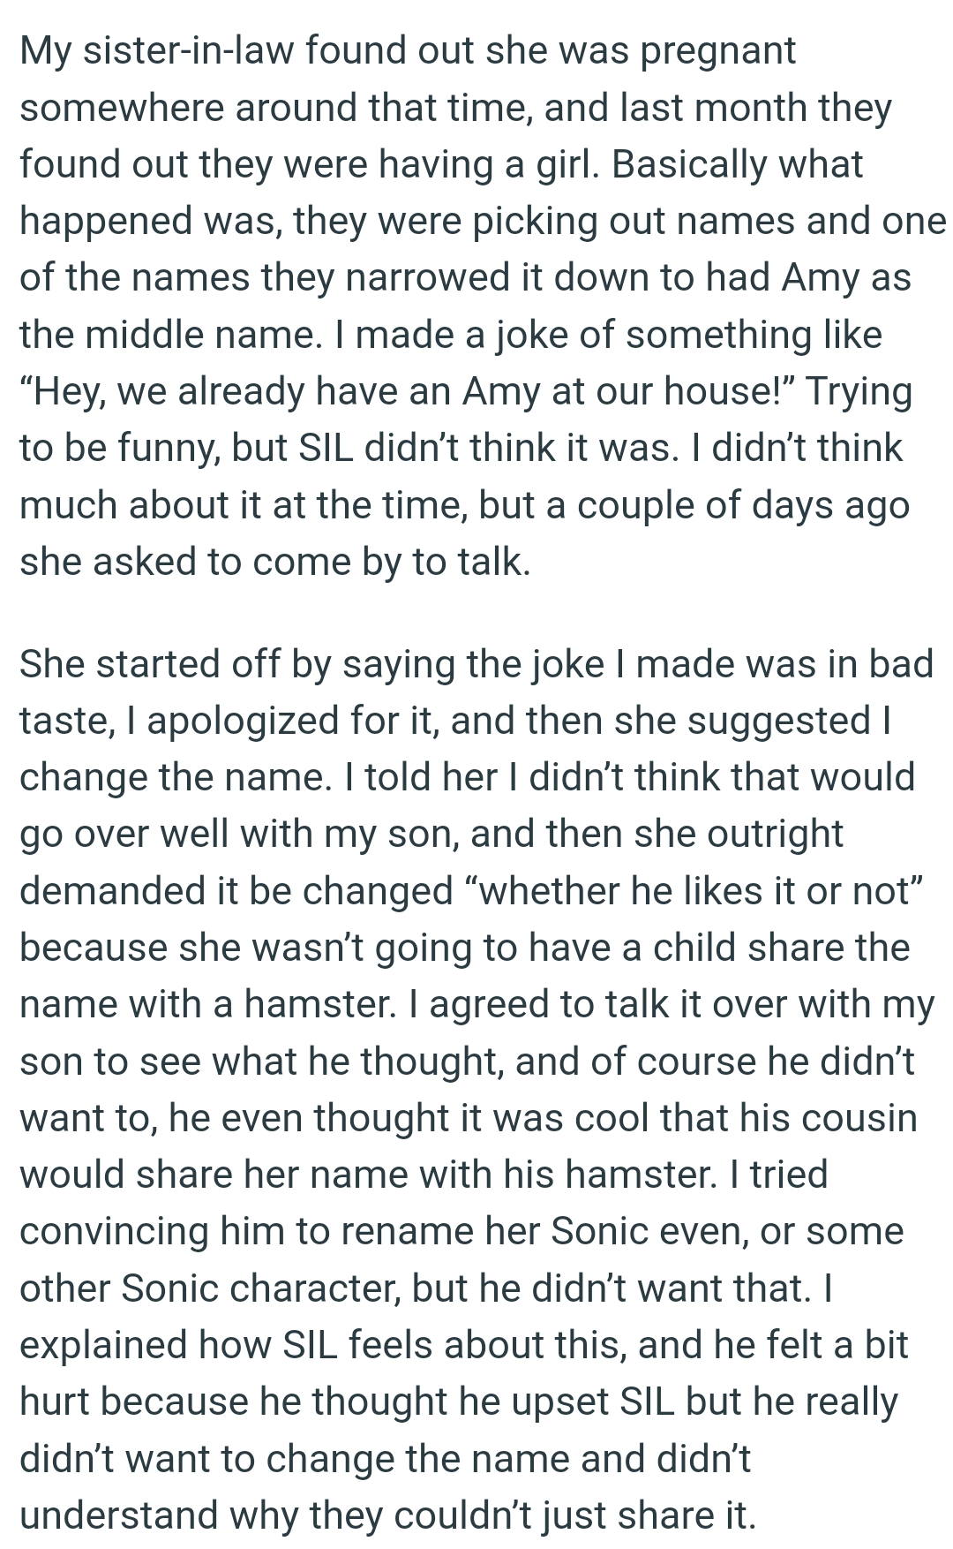Viewport: 953px width, 1549px height.
Task: Click the word "because" before "she wasn't going"
Action: 93,947
